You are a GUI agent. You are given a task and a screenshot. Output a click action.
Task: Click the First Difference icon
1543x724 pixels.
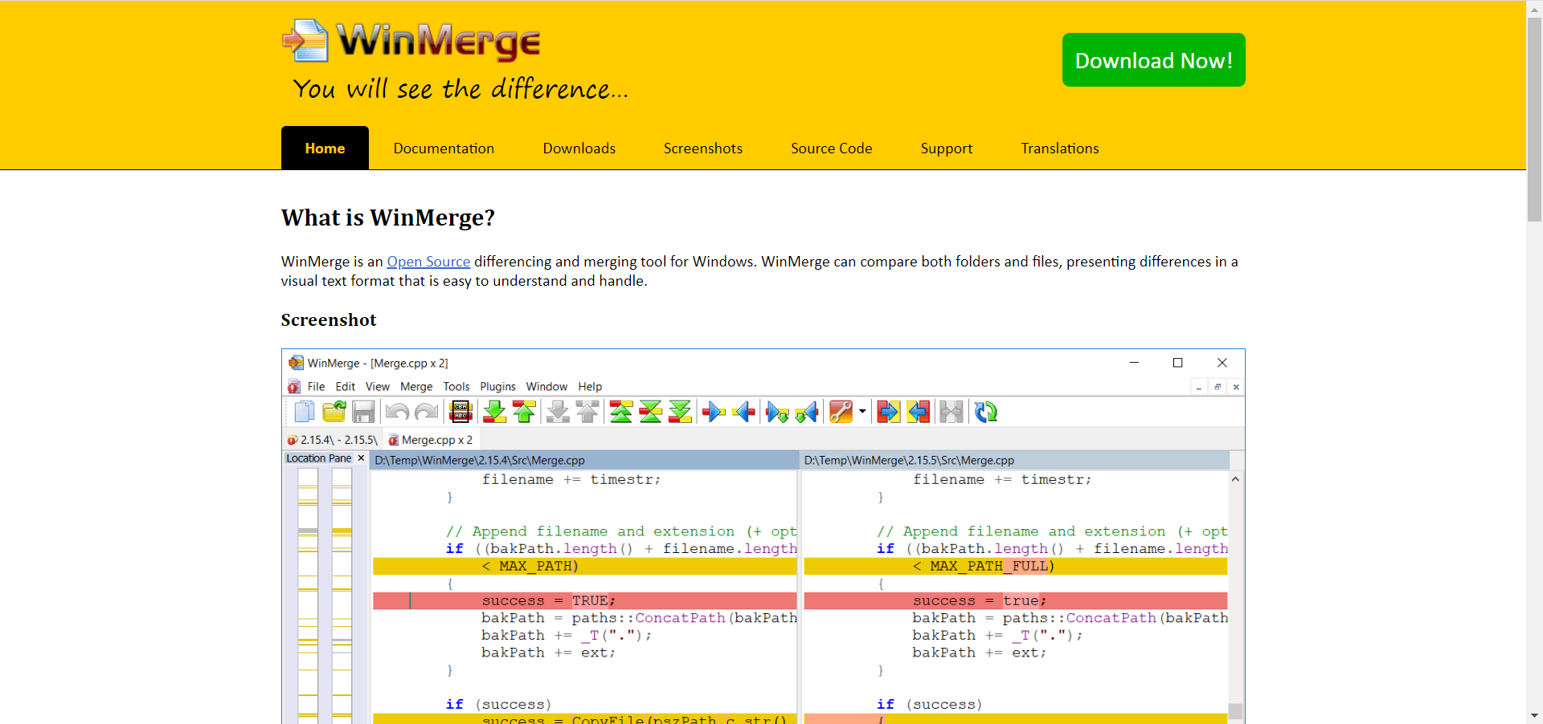621,412
